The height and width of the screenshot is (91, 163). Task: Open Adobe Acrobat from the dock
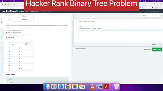(106, 86)
